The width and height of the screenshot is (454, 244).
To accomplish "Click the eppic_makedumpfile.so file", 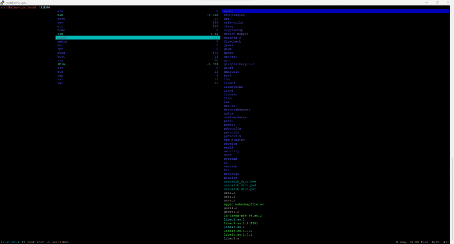I will pyautogui.click(x=244, y=204).
